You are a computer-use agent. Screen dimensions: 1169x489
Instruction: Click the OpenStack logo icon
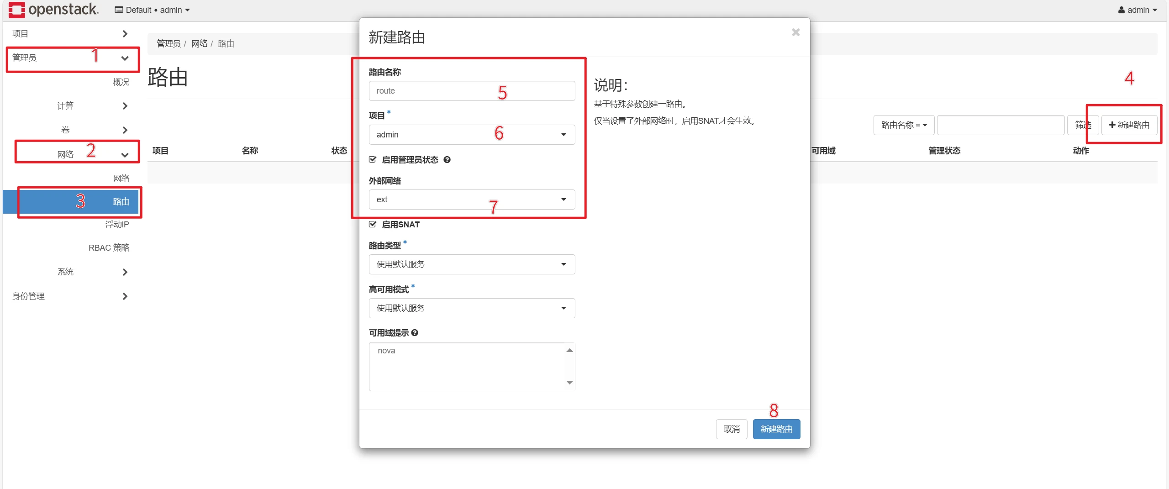17,10
